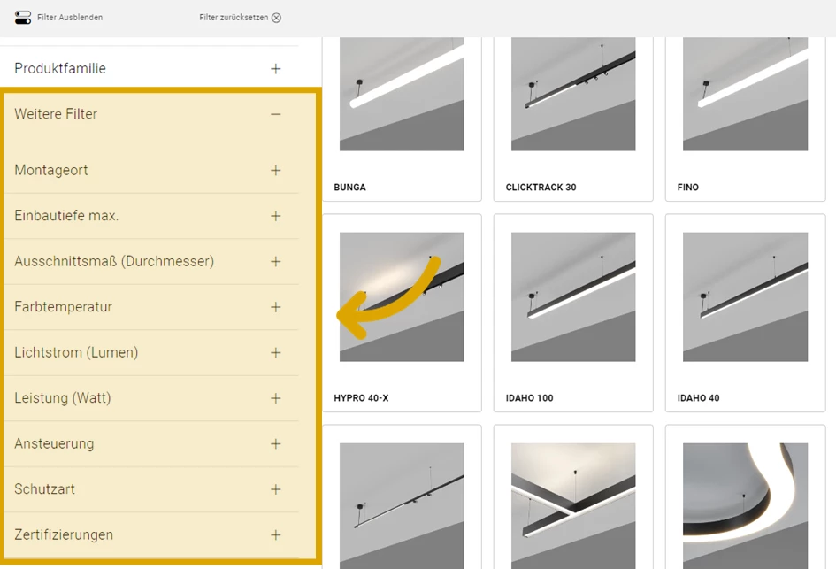Click the Filter zurücksetzen reset icon
This screenshot has height=569, width=836.
point(276,18)
